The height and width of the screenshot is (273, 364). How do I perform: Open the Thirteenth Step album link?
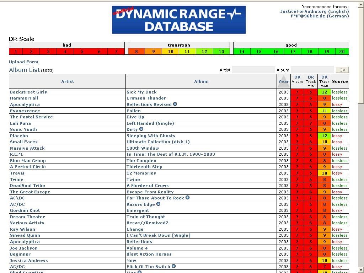pos(144,167)
